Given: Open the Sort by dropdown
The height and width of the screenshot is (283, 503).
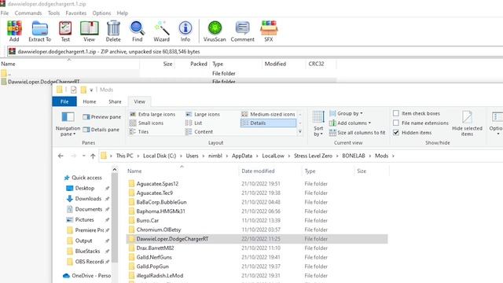Looking at the screenshot, I should [318, 124].
